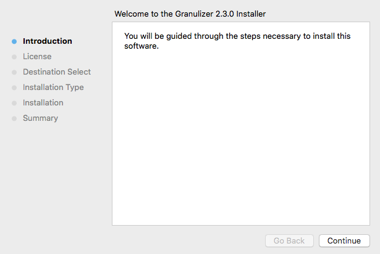The image size is (380, 254).
Task: Click the bullet next to Destination Select
Action: 14,72
